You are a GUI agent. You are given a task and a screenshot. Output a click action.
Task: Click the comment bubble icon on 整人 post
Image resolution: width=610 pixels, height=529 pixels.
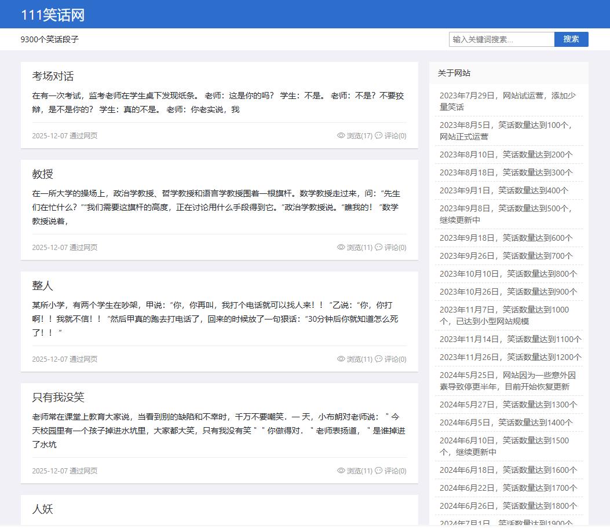(379, 359)
